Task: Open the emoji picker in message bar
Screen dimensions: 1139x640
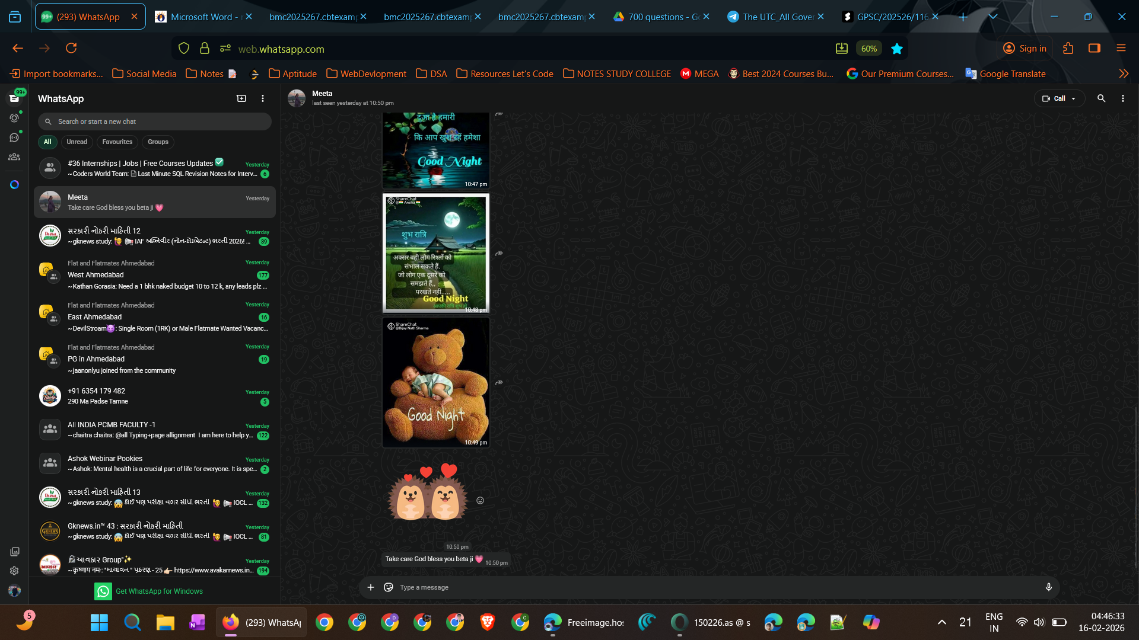Action: pos(389,587)
